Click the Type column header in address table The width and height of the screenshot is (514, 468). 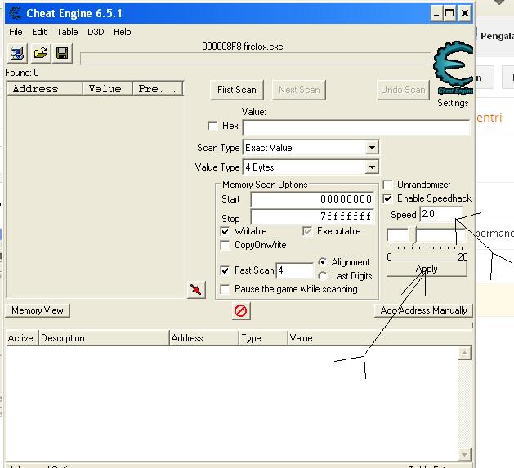coord(263,338)
